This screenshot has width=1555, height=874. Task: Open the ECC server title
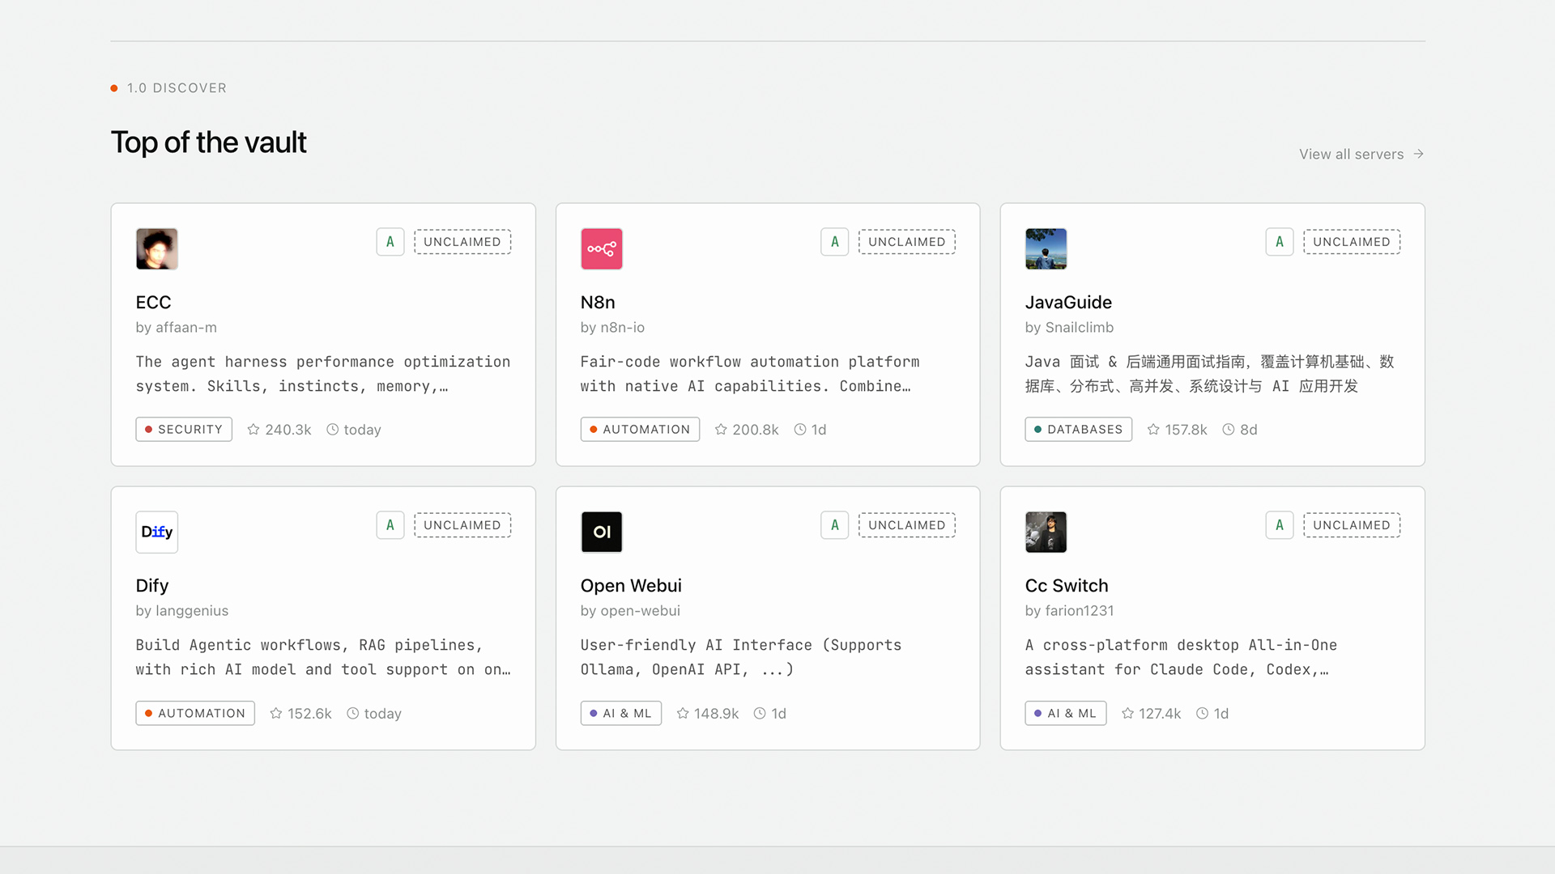(x=154, y=302)
